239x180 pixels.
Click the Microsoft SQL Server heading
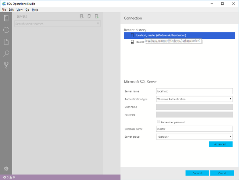point(140,82)
